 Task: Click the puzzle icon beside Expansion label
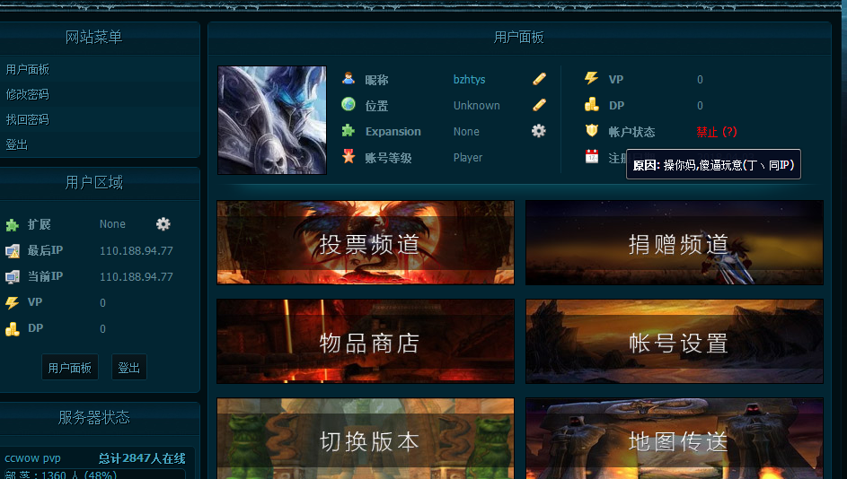click(x=349, y=131)
